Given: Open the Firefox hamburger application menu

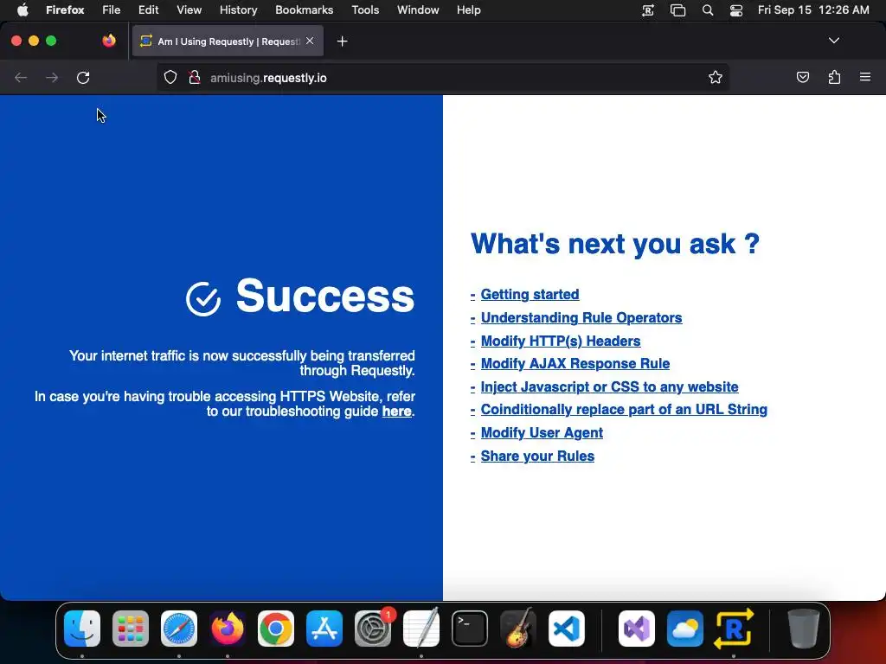Looking at the screenshot, I should pyautogui.click(x=865, y=77).
